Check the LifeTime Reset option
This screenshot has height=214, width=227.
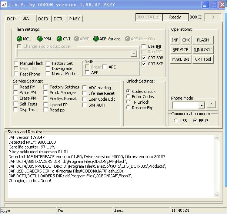(x=84, y=93)
